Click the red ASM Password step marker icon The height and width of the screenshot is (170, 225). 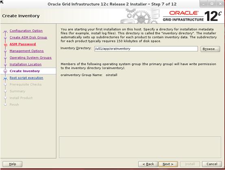[x=5, y=45]
